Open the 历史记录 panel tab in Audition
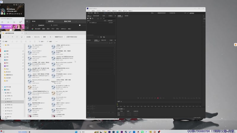Image resolution: width=237 pixels, height=133 pixels. click(x=89, y=40)
